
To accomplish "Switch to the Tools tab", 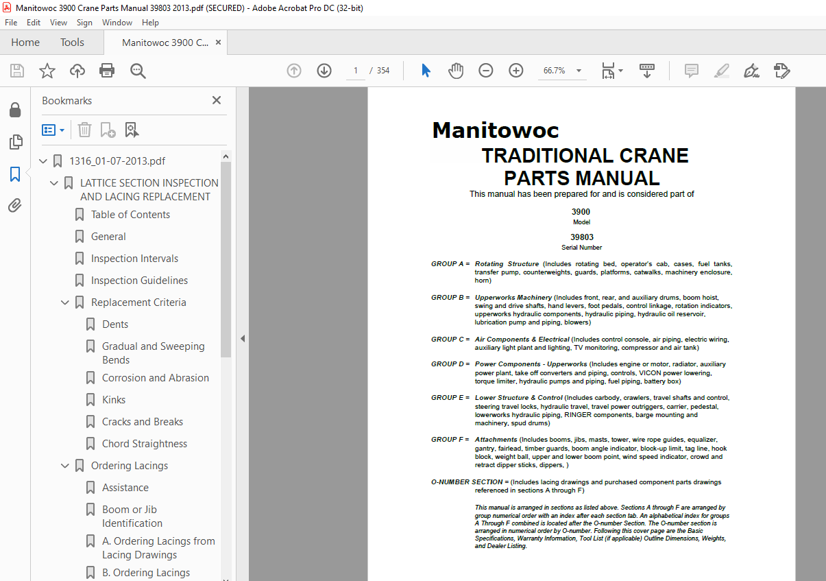I will click(x=72, y=43).
